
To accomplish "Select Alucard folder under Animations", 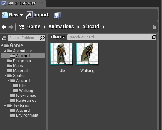I will point(23,56).
